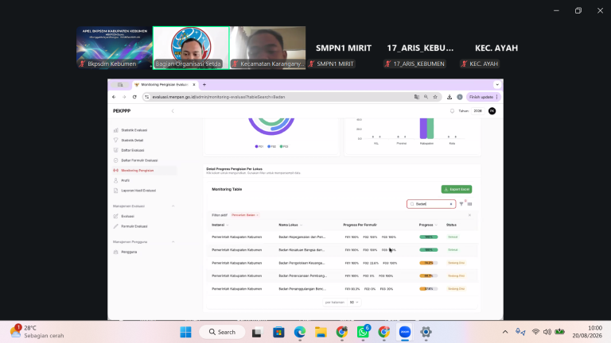Clear the search field with its x icon
The width and height of the screenshot is (611, 343).
click(x=451, y=204)
